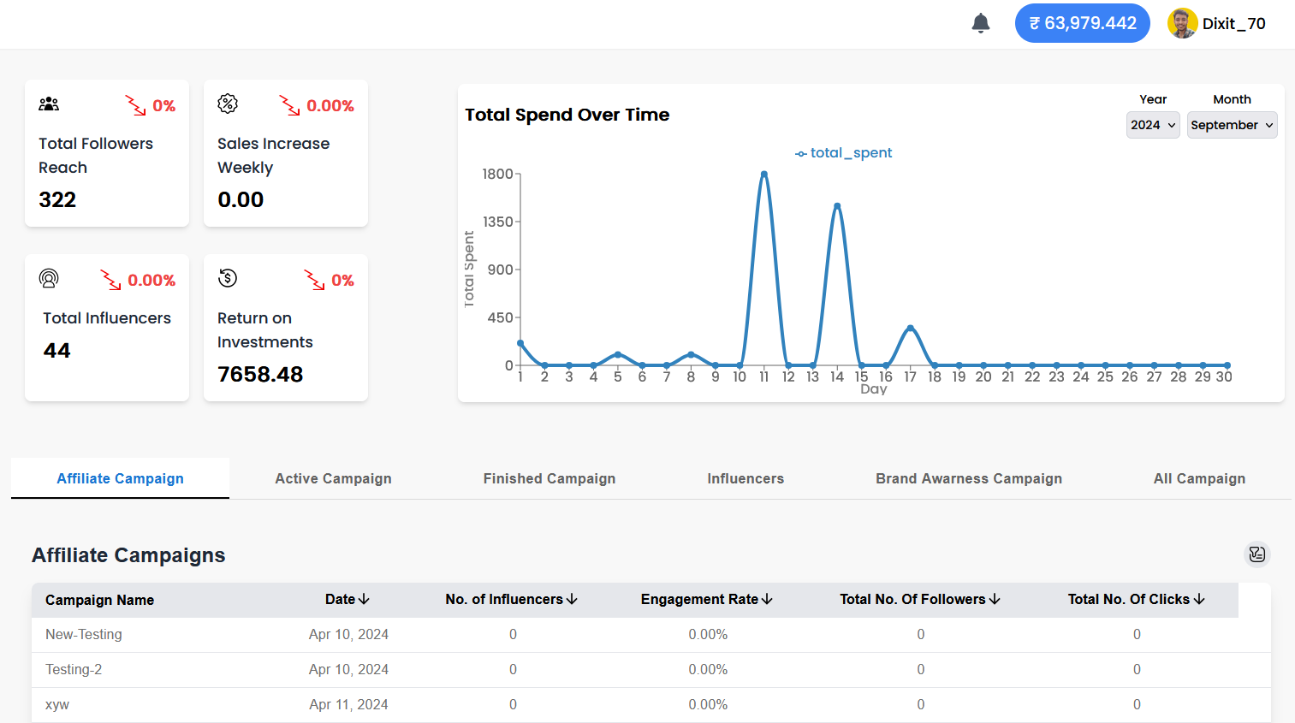
Task: Open the Finished Campaign tab
Action: click(549, 478)
